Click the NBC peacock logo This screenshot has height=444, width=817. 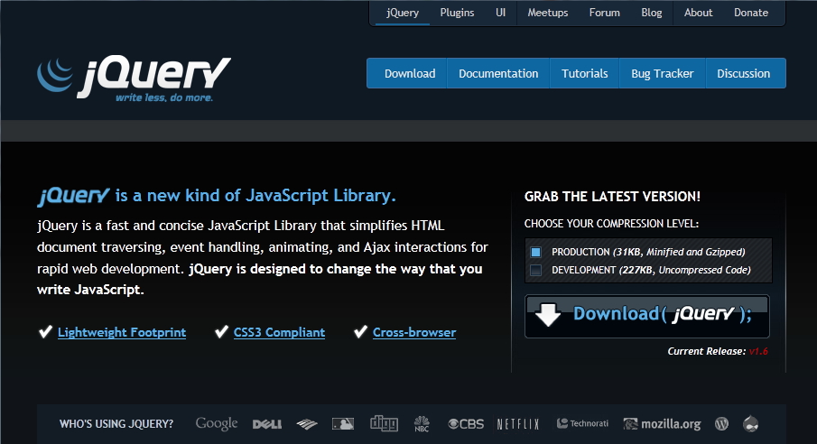[422, 423]
